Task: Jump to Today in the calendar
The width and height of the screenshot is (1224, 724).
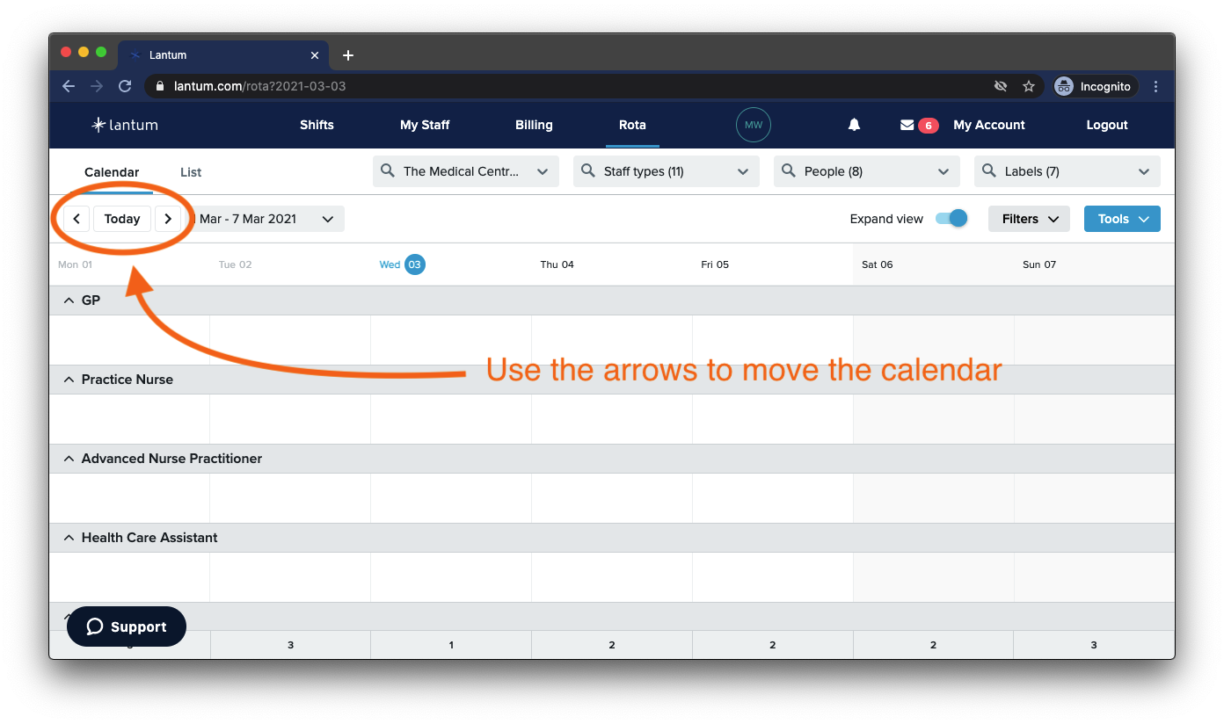Action: [x=122, y=219]
